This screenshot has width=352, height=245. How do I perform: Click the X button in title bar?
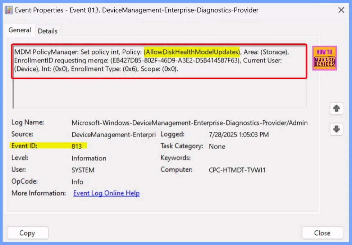(341, 10)
